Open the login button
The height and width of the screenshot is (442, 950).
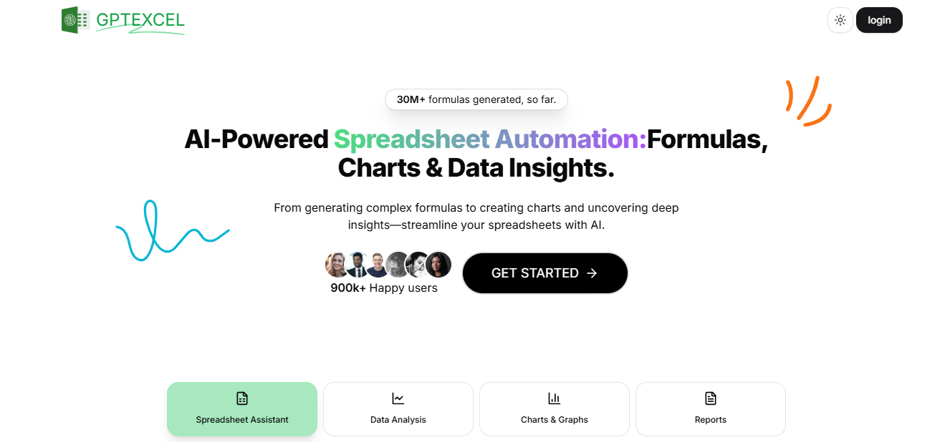[x=879, y=20]
